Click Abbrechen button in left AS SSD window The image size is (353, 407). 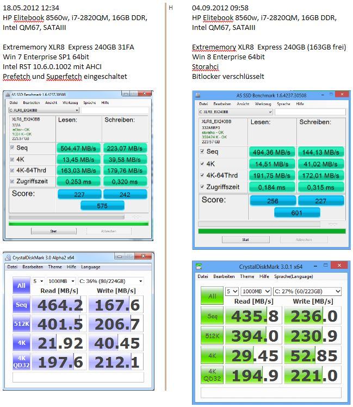(x=109, y=231)
